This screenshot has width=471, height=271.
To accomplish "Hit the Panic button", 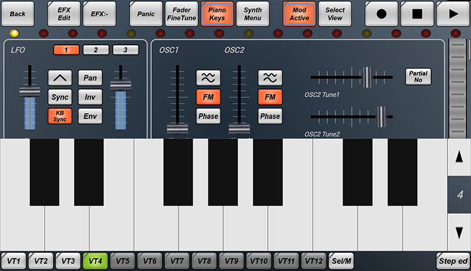I will coord(146,14).
